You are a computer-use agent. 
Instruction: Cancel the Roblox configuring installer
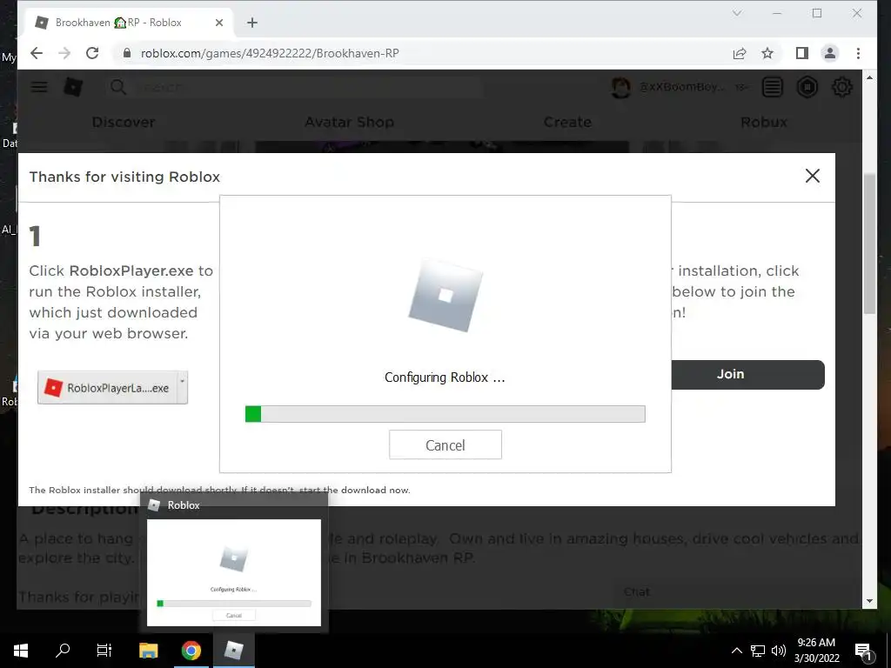pyautogui.click(x=445, y=444)
